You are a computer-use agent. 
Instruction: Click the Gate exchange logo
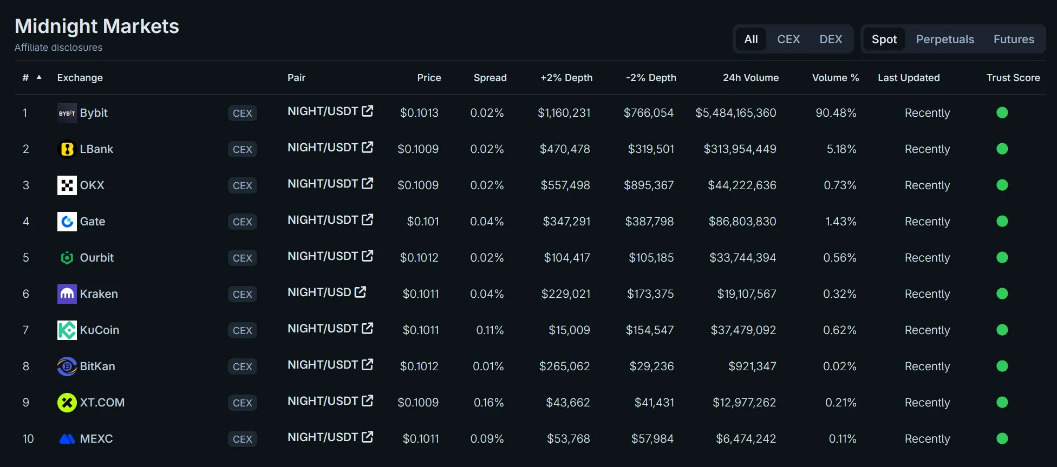point(67,222)
